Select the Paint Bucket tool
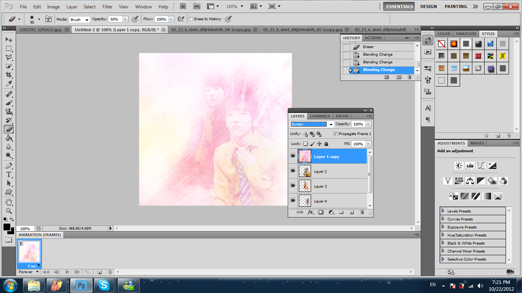The height and width of the screenshot is (293, 522). (x=9, y=138)
